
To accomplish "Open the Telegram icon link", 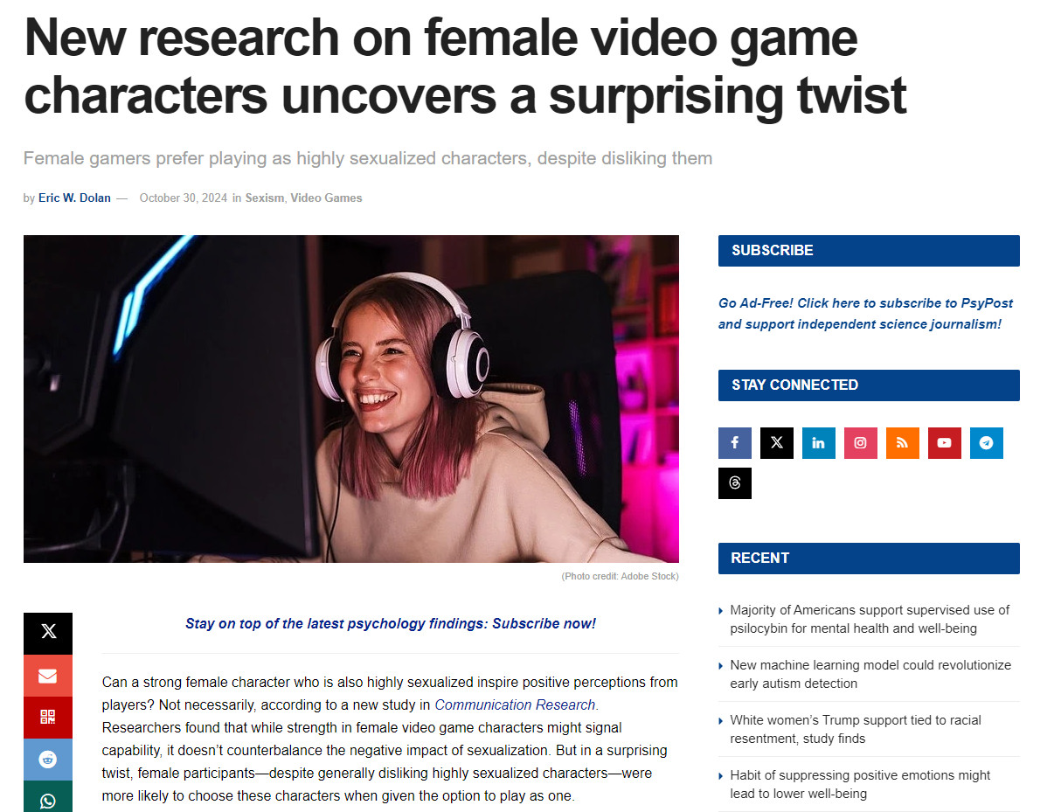I will point(986,443).
